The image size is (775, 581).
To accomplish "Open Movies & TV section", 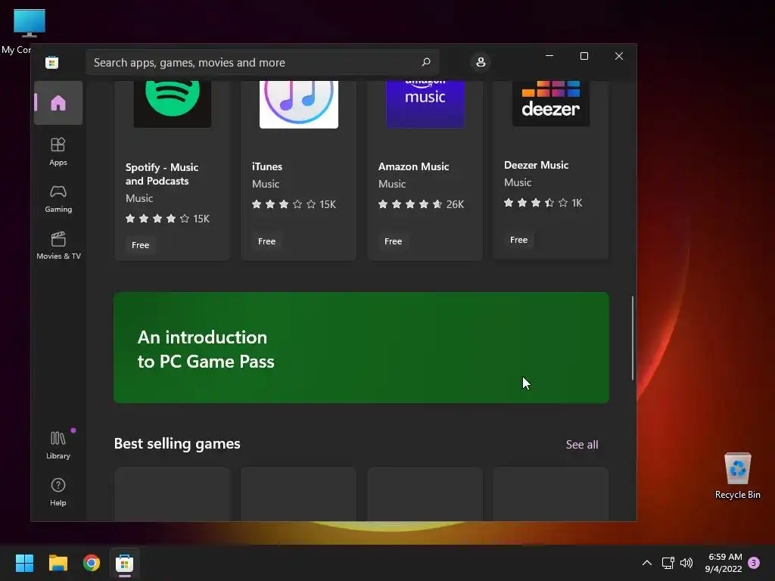I will pos(58,246).
